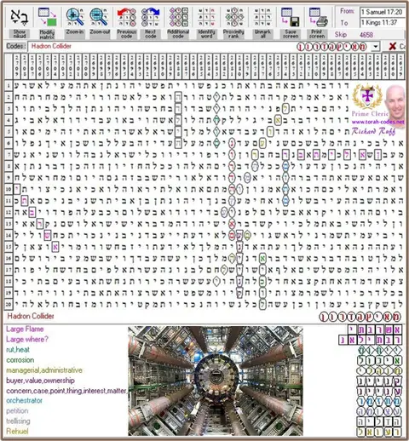The width and height of the screenshot is (409, 441).
Task: Select the 'corrosion' legend entry
Action: [x=20, y=360]
